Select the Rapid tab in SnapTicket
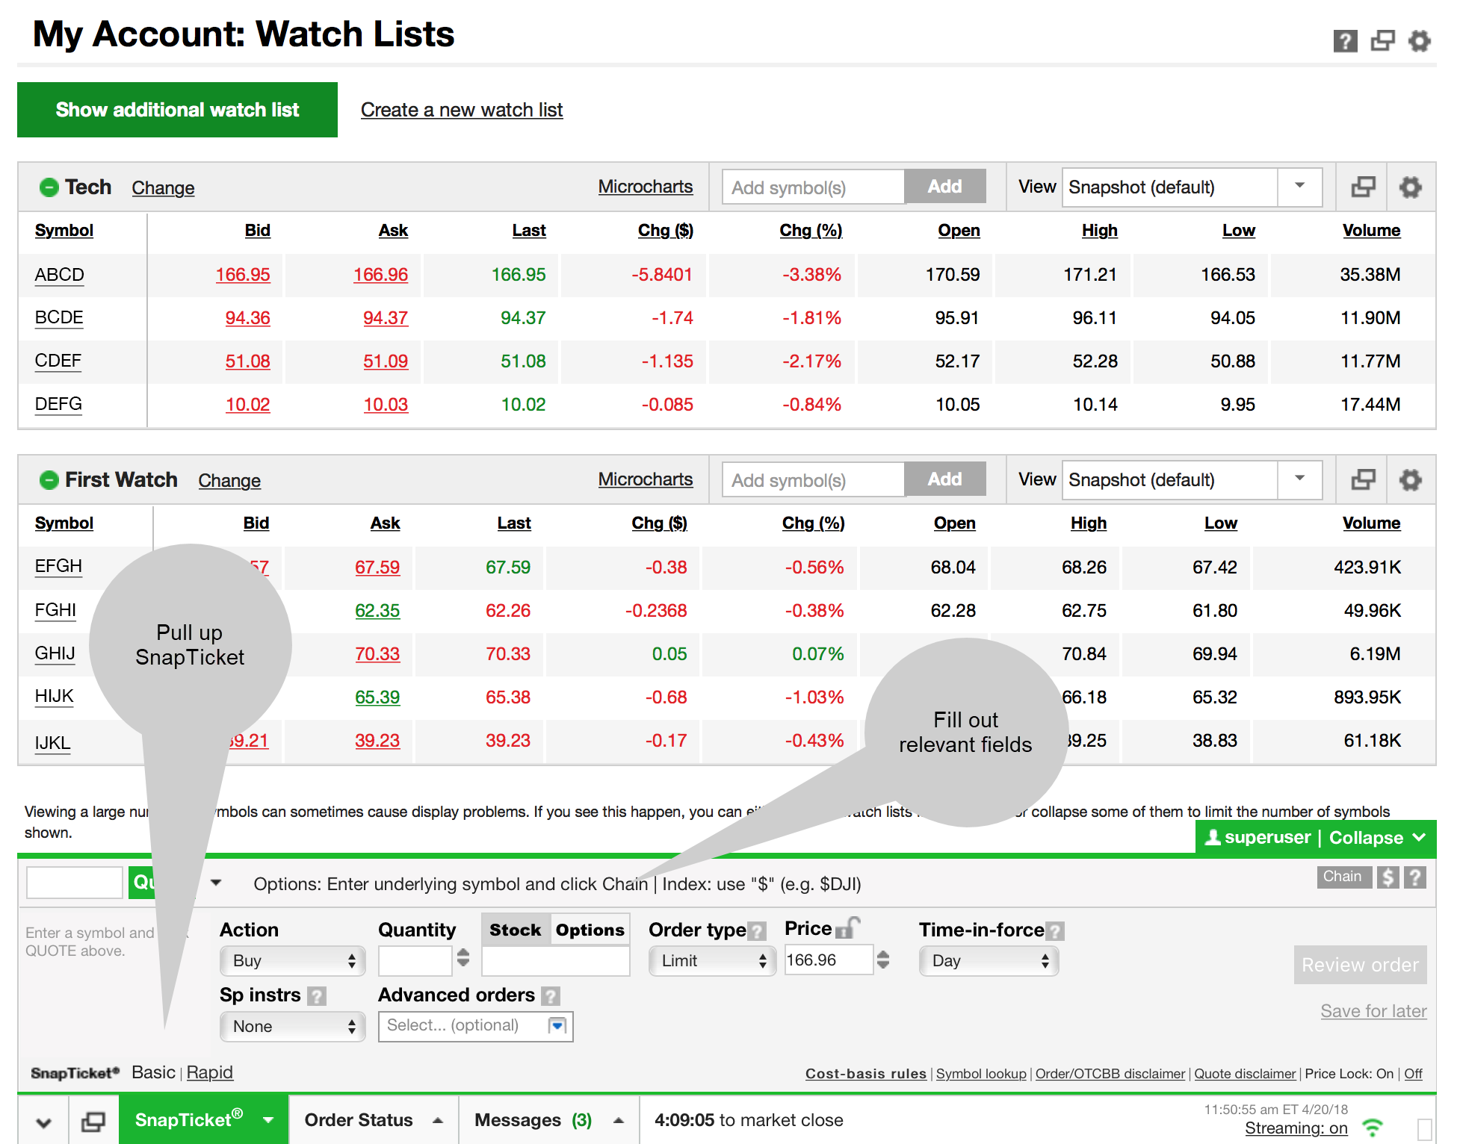This screenshot has width=1460, height=1144. pos(211,1071)
